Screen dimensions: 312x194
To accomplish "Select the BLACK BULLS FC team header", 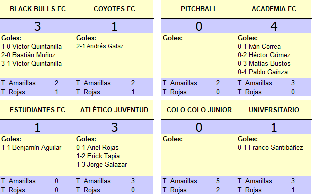I will [x=38, y=9].
